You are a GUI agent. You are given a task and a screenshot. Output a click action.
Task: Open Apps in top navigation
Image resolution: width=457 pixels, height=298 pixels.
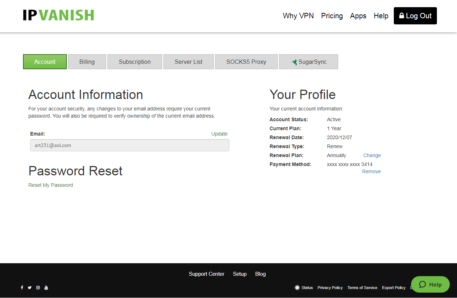(x=358, y=16)
